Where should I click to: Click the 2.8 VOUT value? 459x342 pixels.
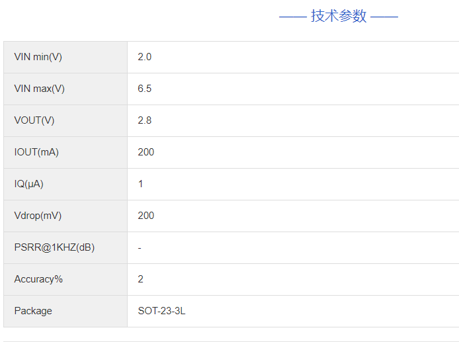click(x=145, y=120)
